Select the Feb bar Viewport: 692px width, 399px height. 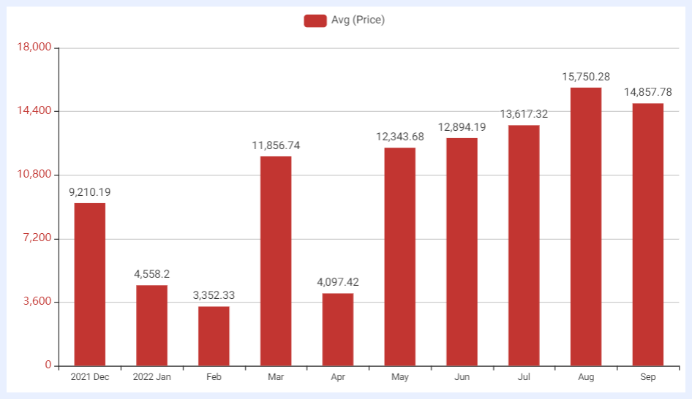pos(214,336)
